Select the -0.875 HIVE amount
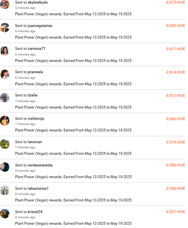This screenshot has height=228, width=188. click(175, 2)
